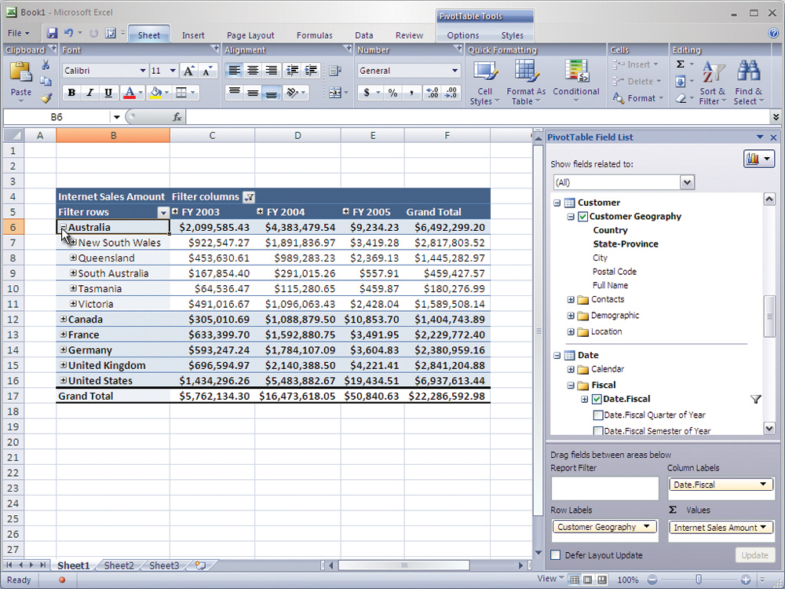Switch to the Insert ribbon tab
785x589 pixels.
(193, 35)
